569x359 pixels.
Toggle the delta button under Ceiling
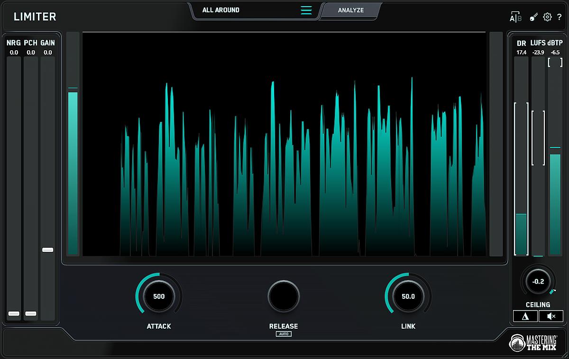(x=525, y=316)
